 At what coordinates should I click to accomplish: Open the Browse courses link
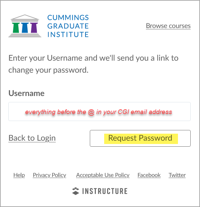(x=168, y=26)
